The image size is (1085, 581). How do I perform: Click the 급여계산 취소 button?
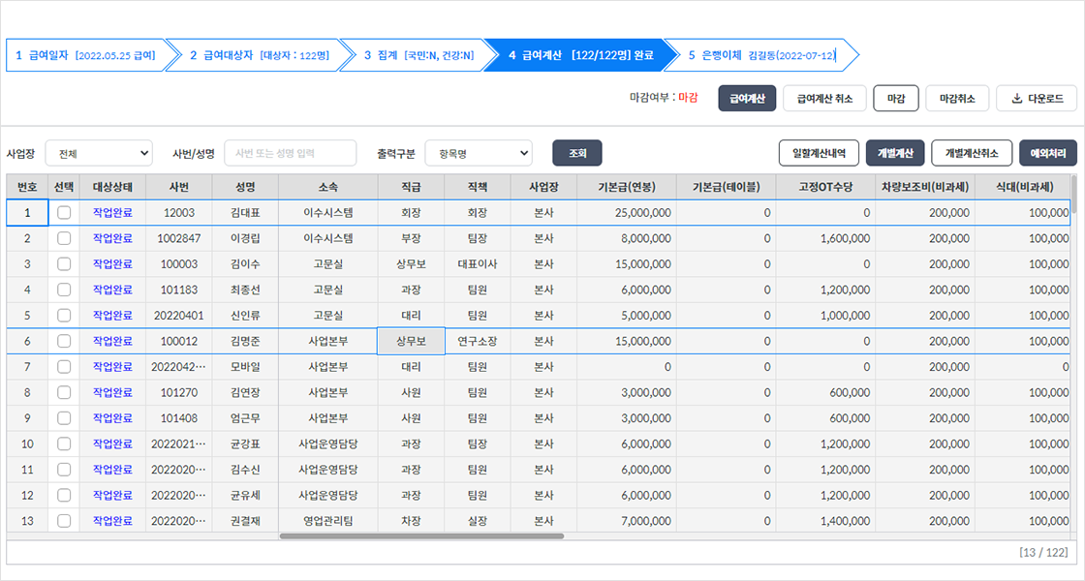coord(824,98)
